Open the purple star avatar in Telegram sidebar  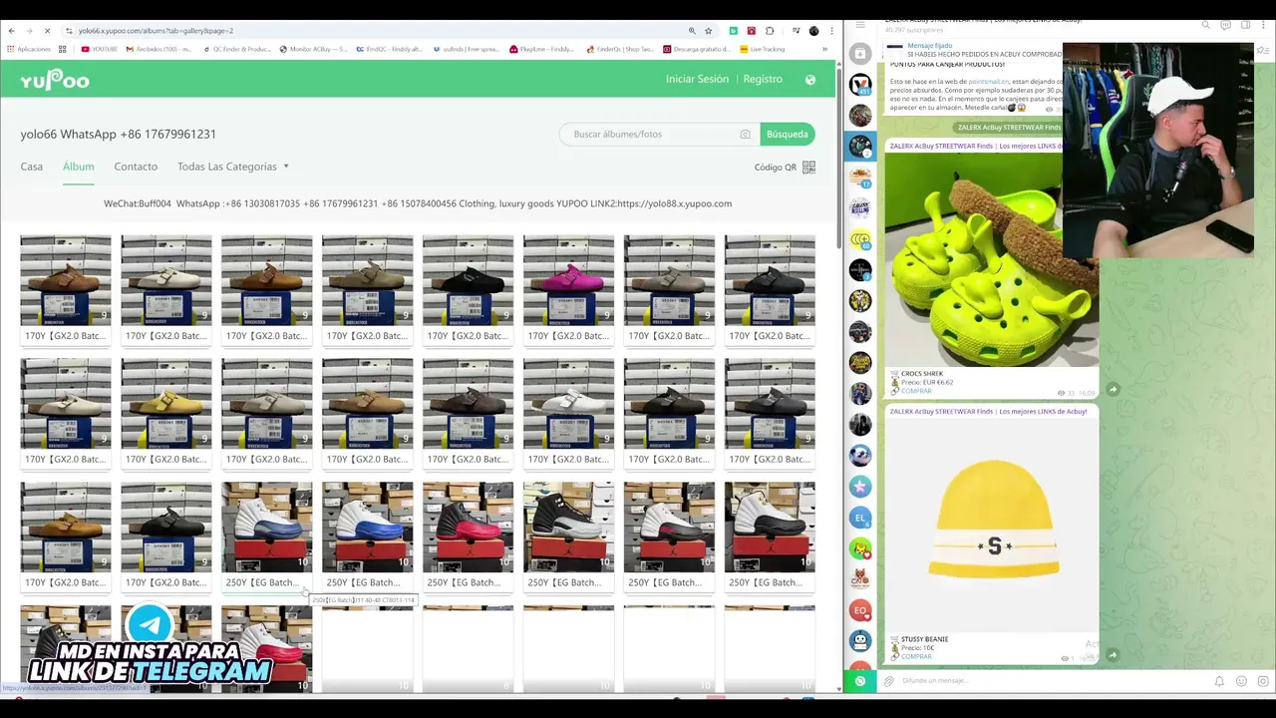point(860,487)
